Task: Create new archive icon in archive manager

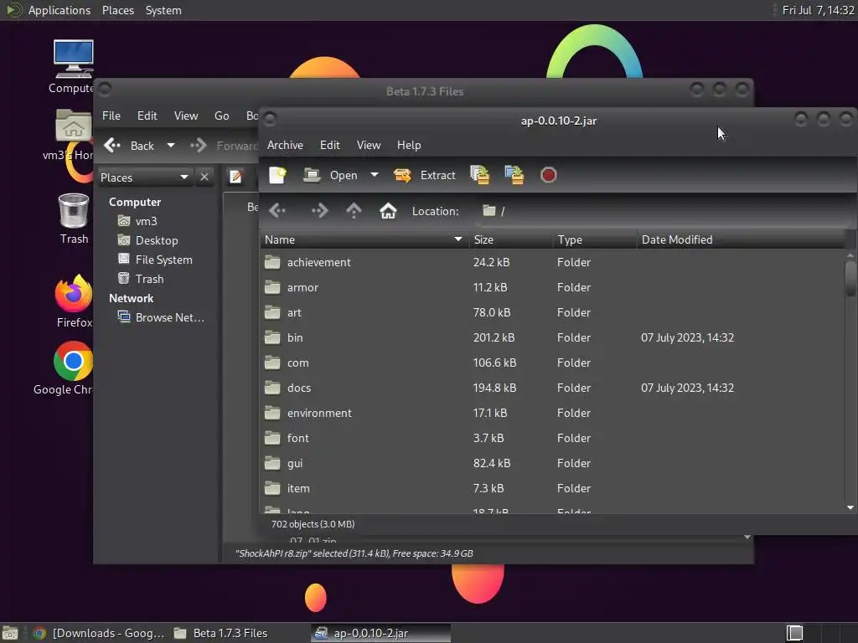Action: pos(277,175)
